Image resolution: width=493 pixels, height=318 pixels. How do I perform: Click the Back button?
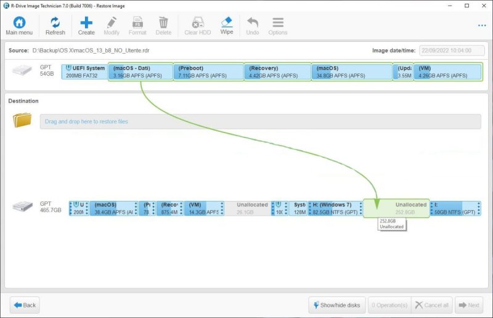click(x=25, y=305)
